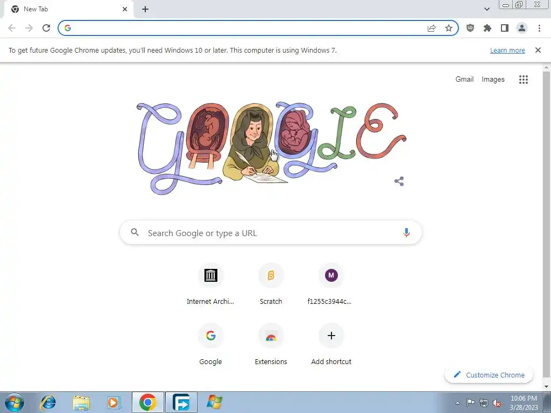Click the browser back arrow
This screenshot has height=413, width=551.
(12, 28)
